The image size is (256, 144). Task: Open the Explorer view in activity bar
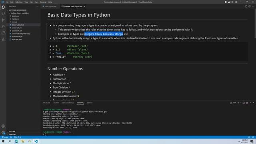click(3, 7)
